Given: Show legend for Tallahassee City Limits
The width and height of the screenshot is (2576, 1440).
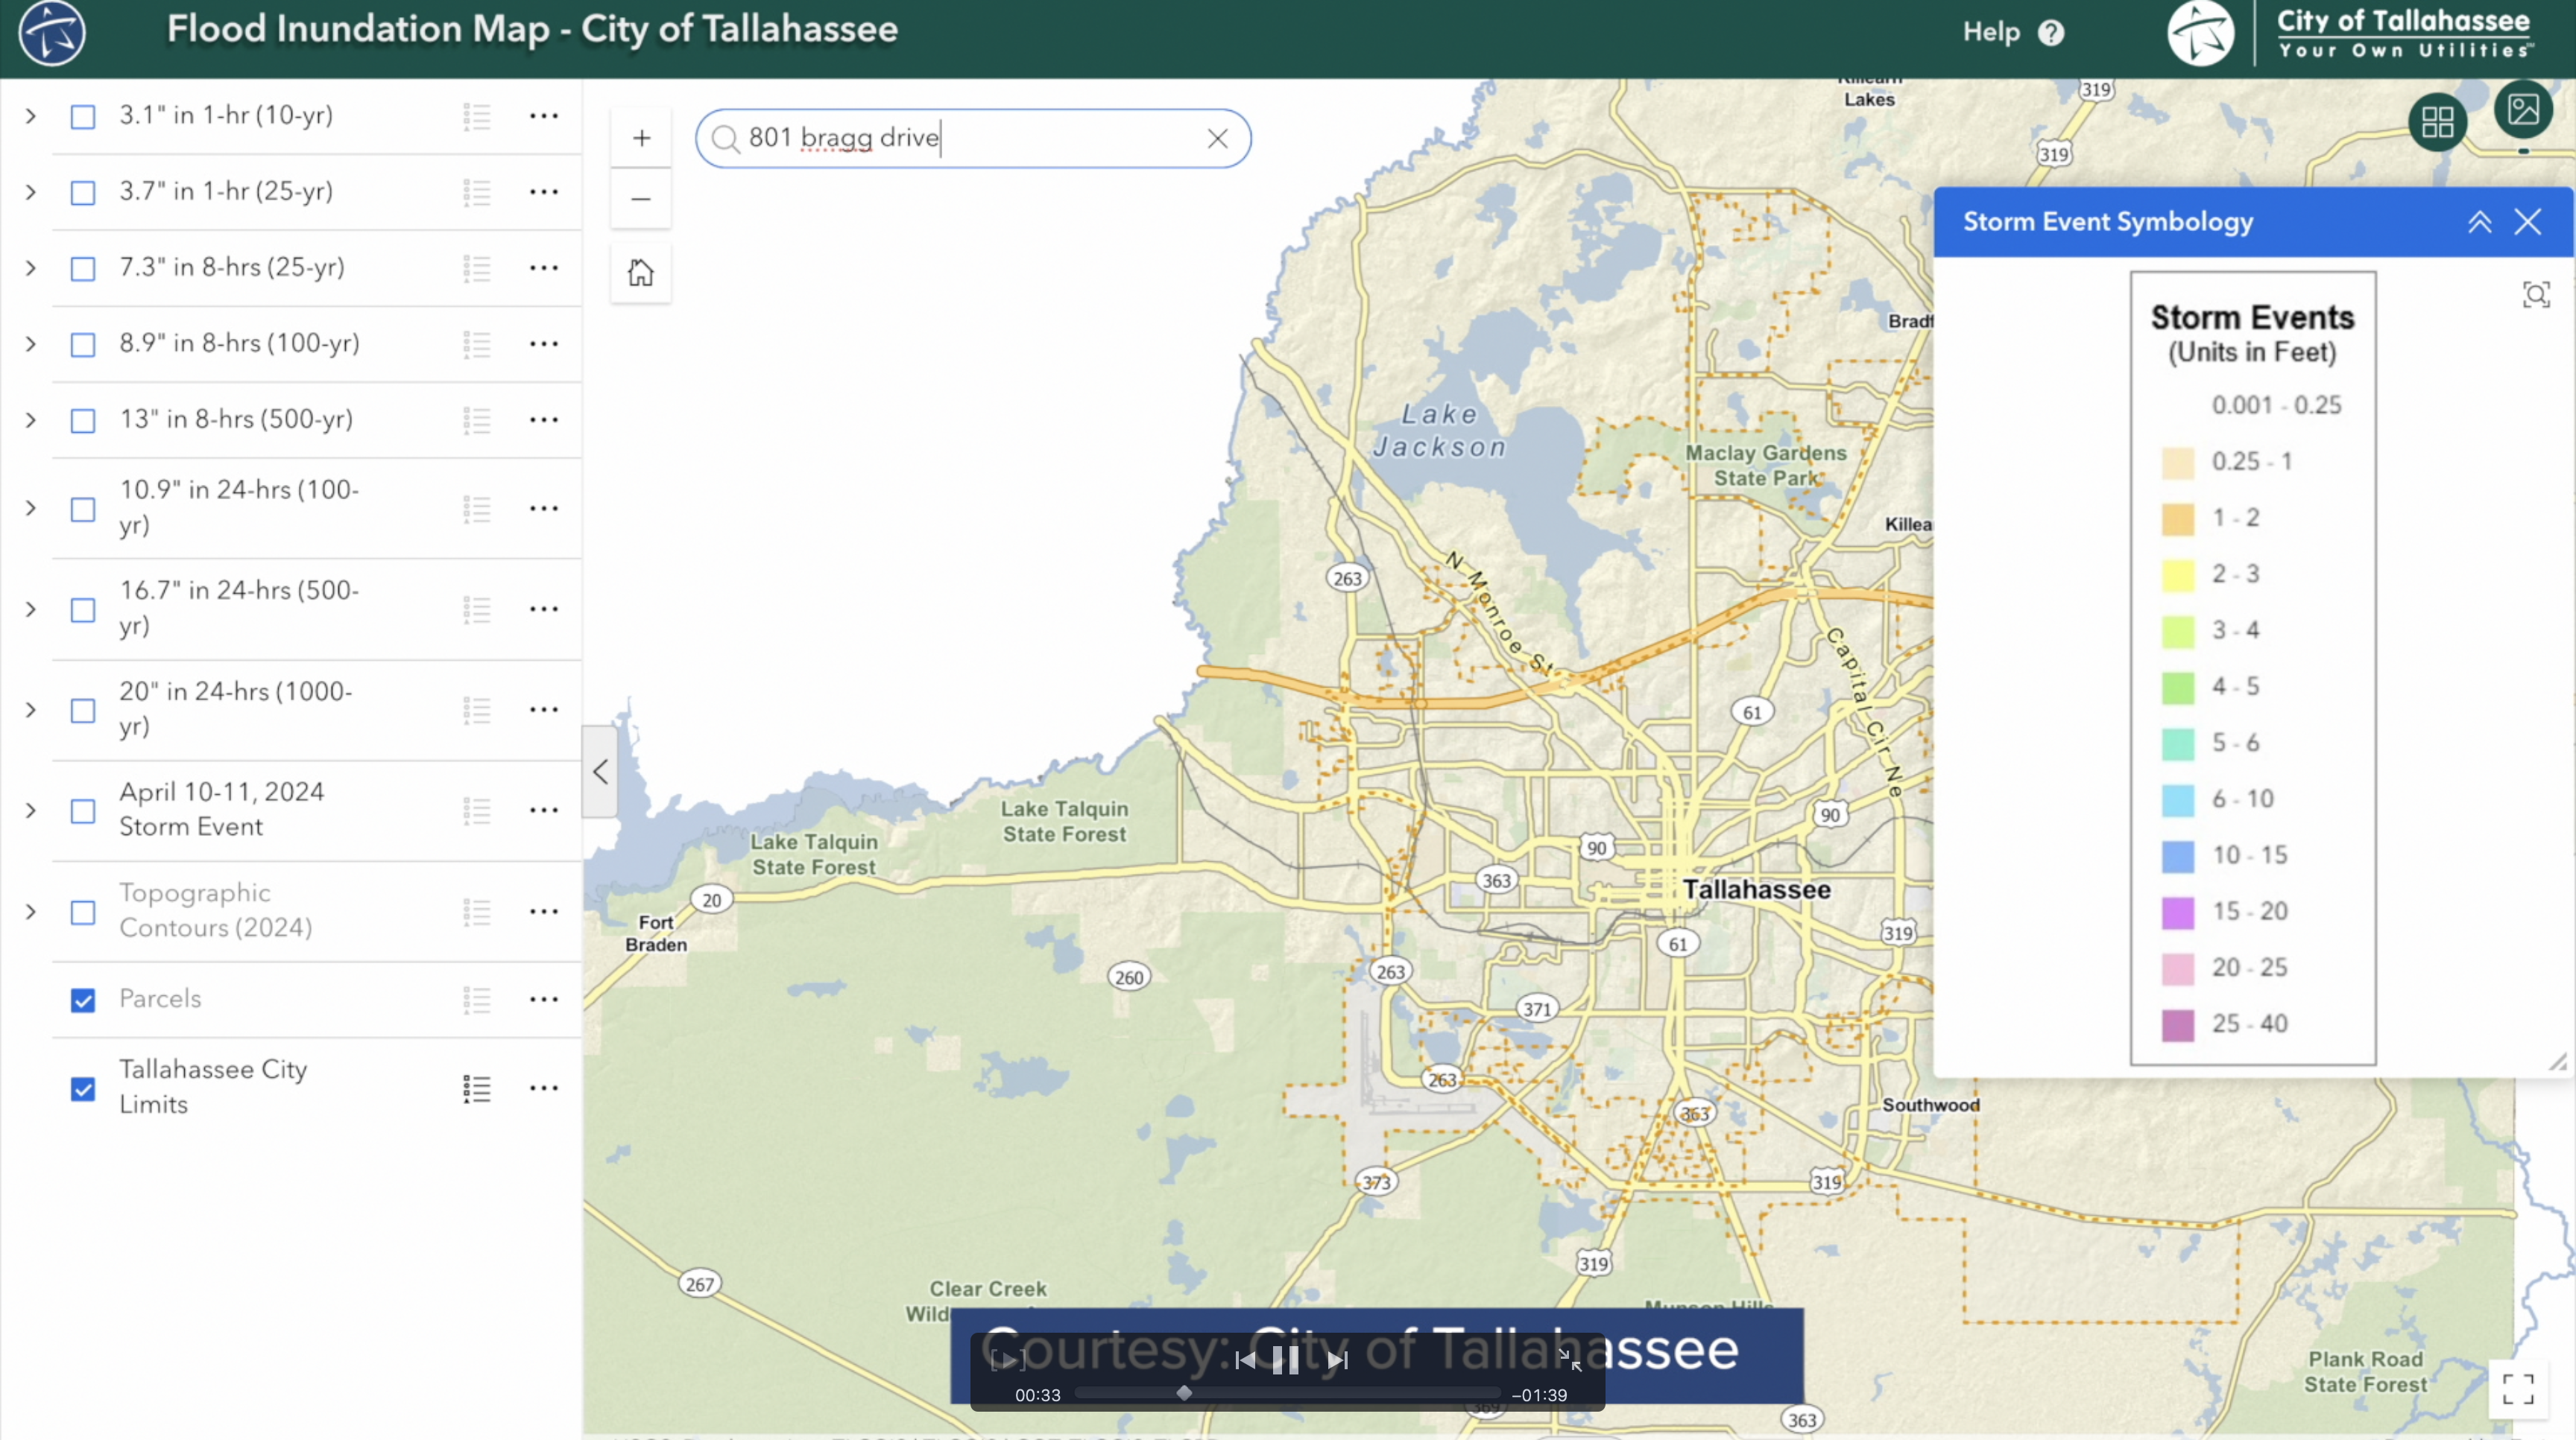Looking at the screenshot, I should coord(477,1088).
